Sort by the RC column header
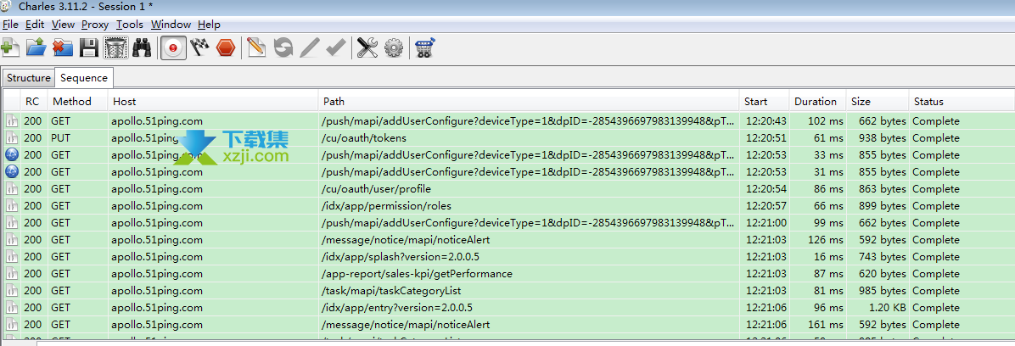The width and height of the screenshot is (1015, 346). [x=34, y=102]
